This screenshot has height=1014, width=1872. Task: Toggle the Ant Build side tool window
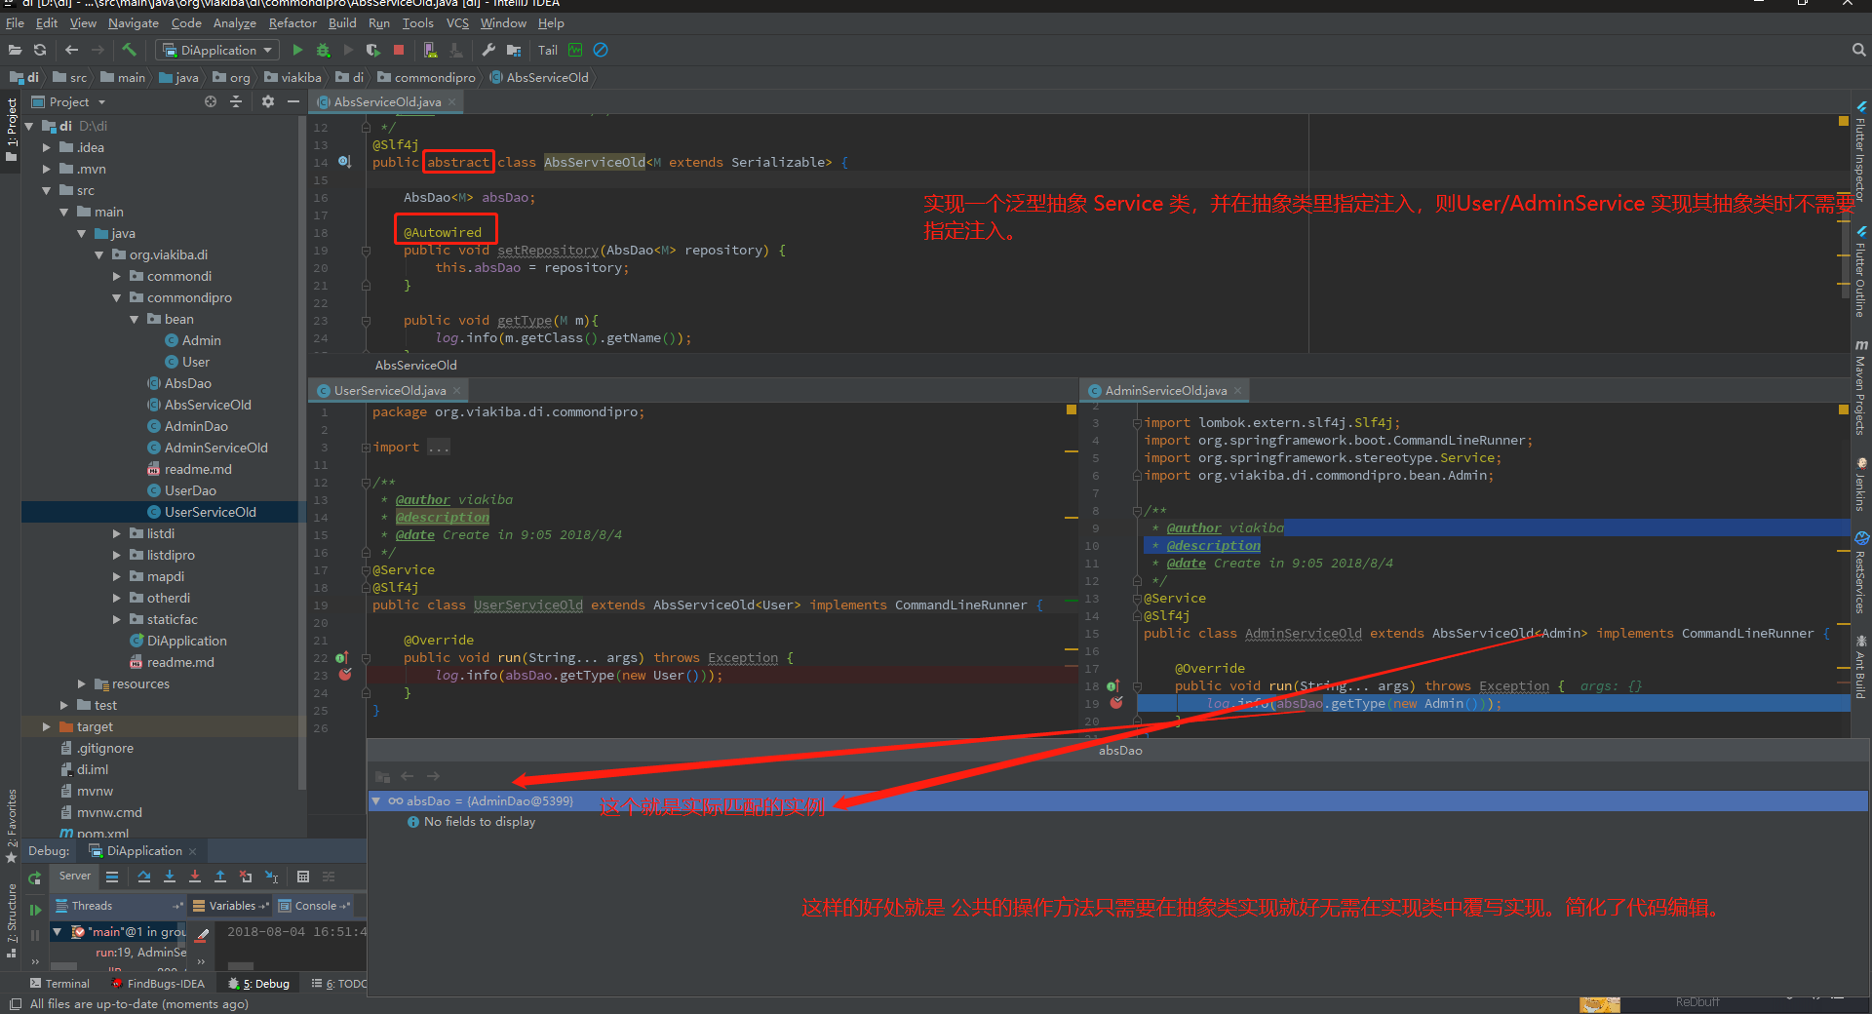(x=1860, y=668)
